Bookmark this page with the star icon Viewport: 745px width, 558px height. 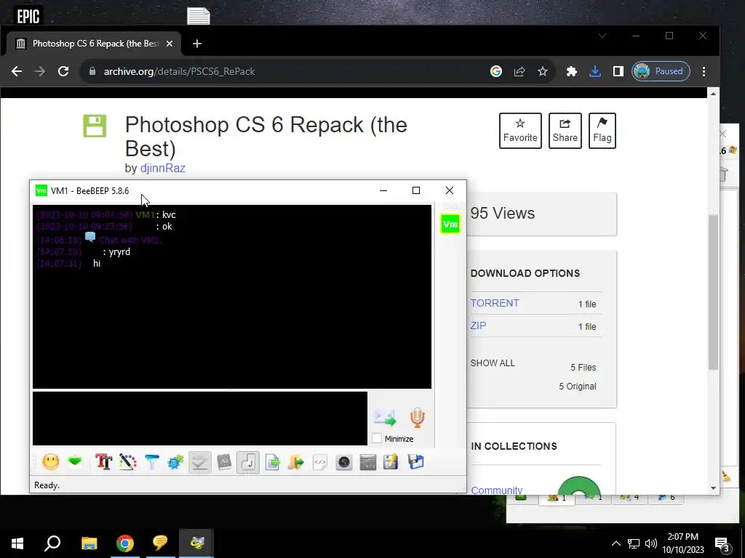coord(543,71)
